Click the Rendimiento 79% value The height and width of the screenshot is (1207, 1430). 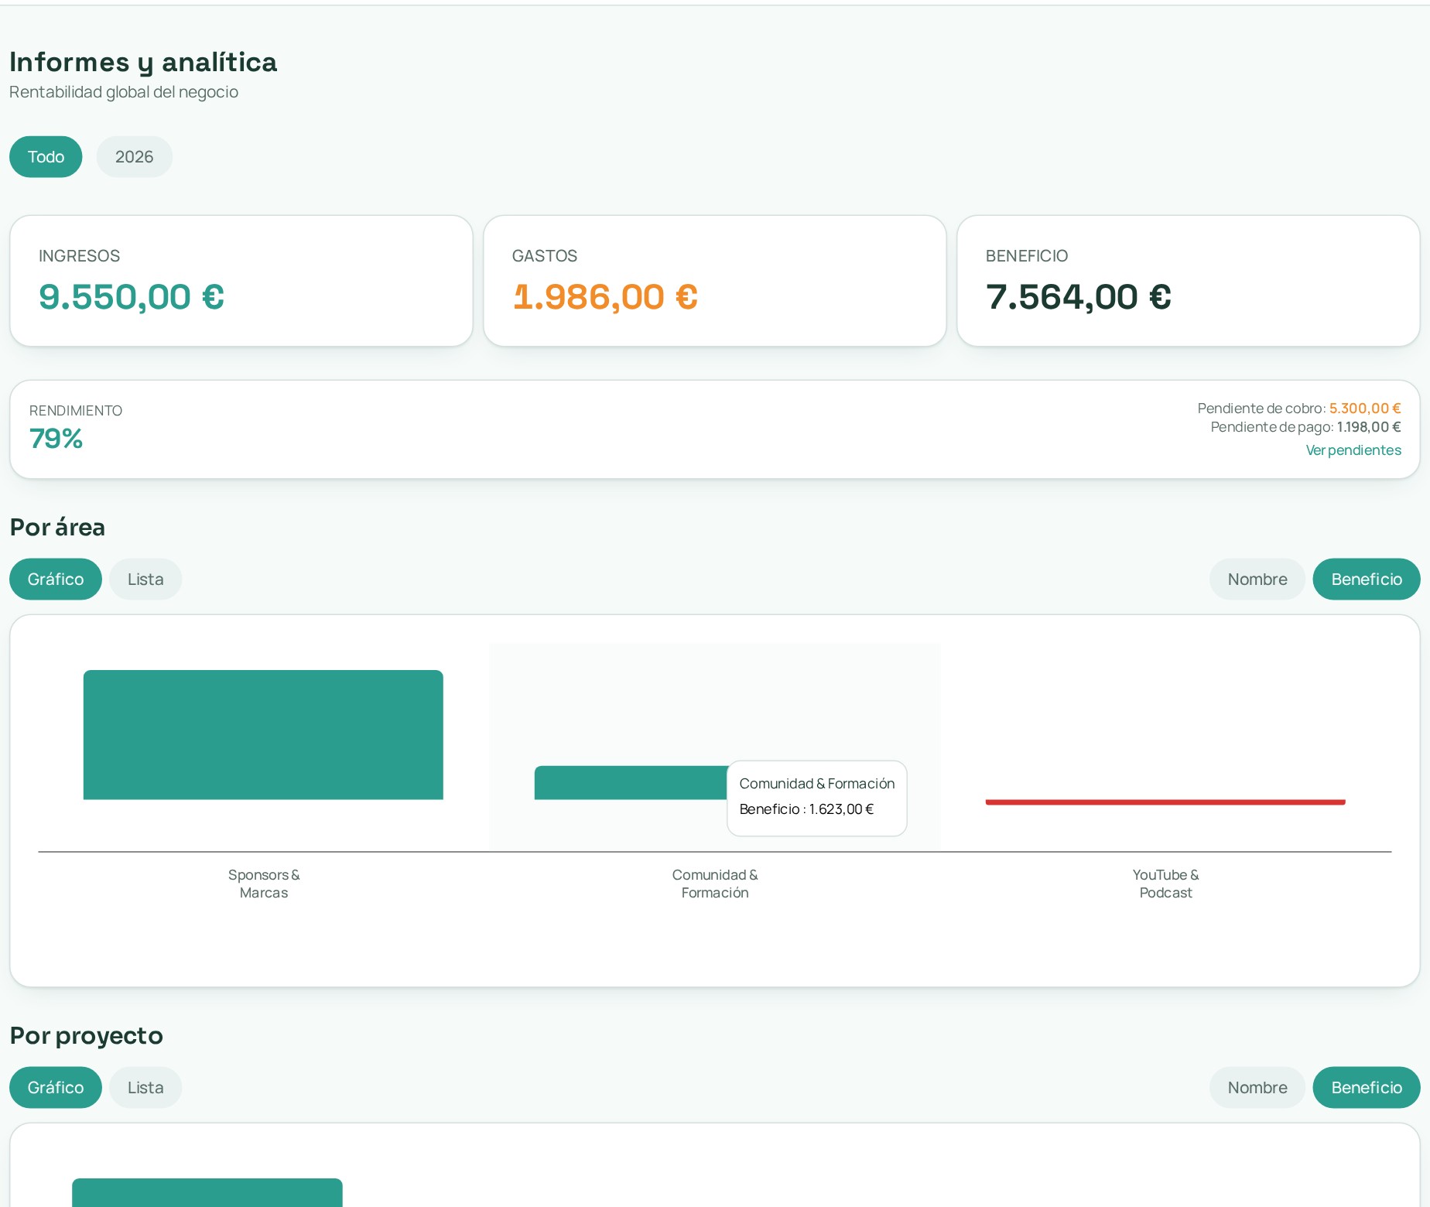pyautogui.click(x=56, y=439)
